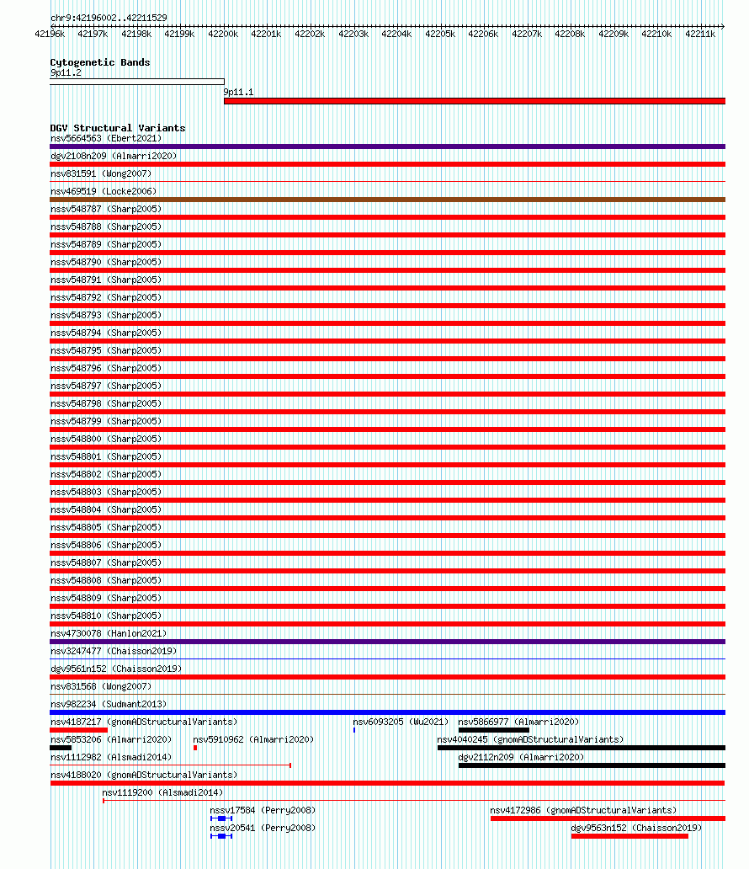Select nsv982234 (Sudmant2013) label

coord(109,706)
